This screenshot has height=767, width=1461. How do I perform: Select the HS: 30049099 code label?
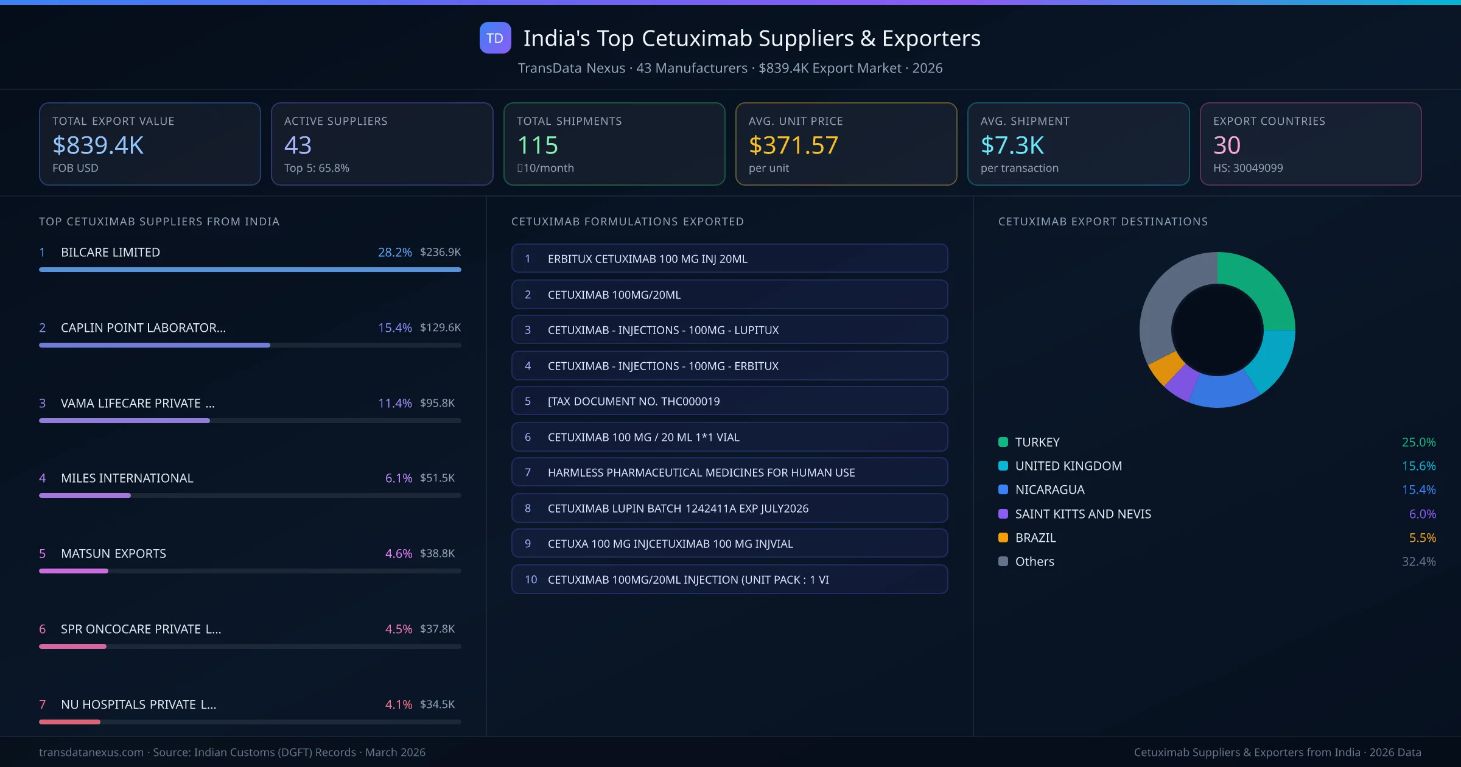[x=1249, y=168]
